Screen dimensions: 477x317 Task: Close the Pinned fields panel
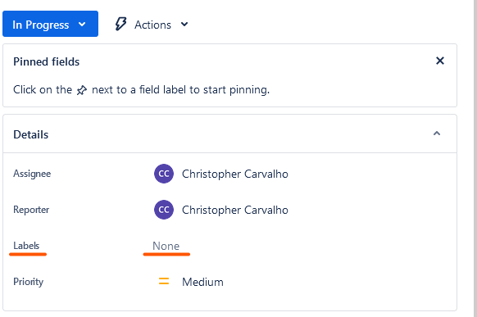point(440,61)
